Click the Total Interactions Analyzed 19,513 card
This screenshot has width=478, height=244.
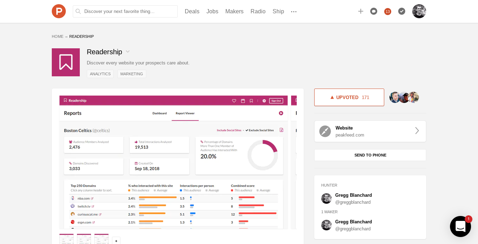[160, 145]
